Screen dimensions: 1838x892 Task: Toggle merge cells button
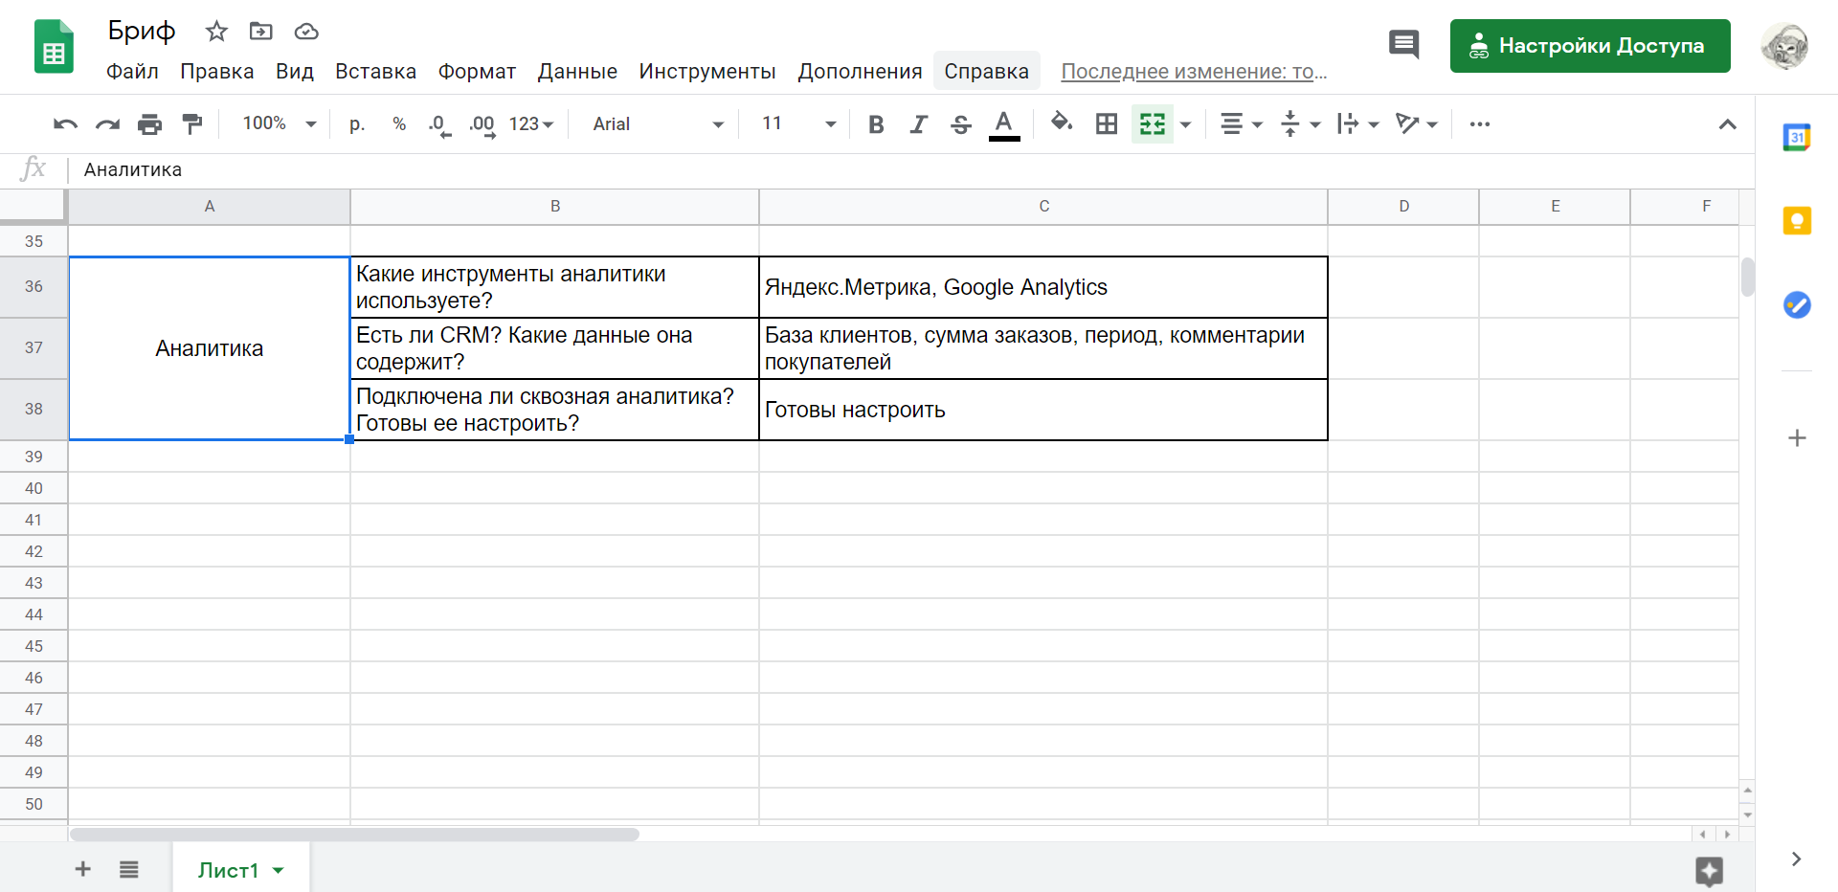1153,124
